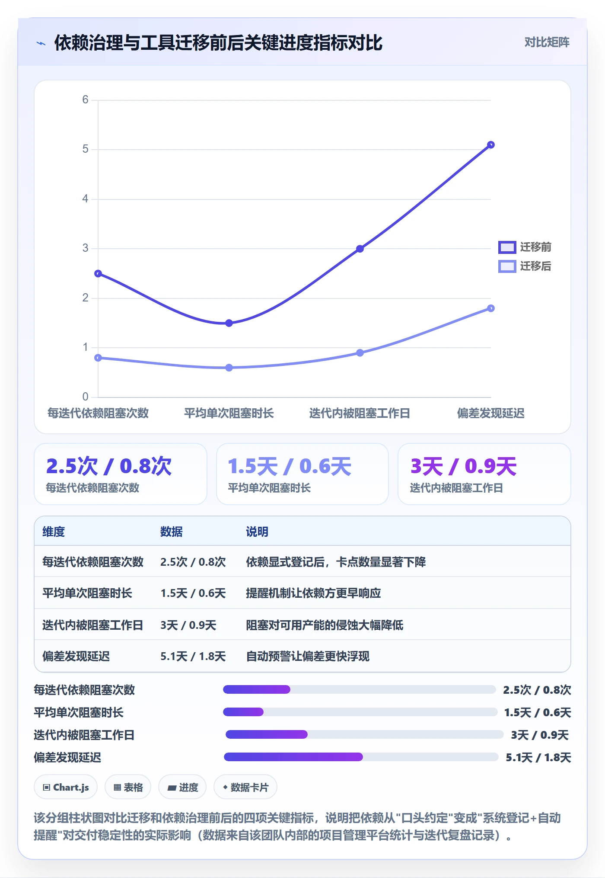
Task: Click the lightning icon beside the title
Action: coord(41,43)
